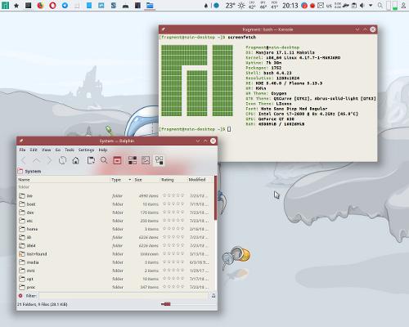Go forward in Dolphin navigation history
This screenshot has height=327, width=409.
coord(49,160)
